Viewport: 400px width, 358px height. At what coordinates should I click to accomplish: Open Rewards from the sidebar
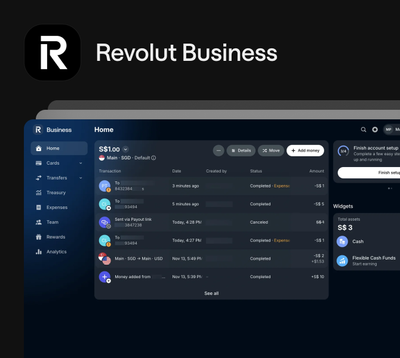[59, 237]
